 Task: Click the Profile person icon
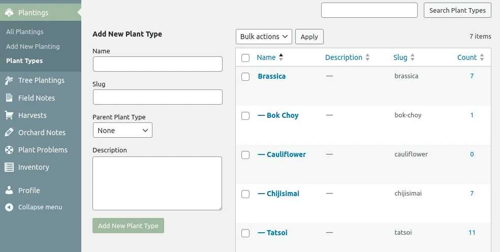[x=9, y=191]
